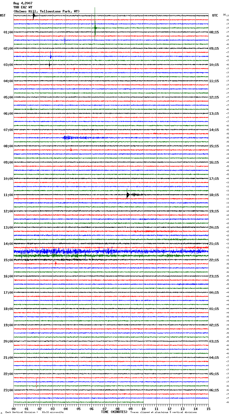Click the MST '07:00' row label
This screenshot has height=416, width=230.
8,130
